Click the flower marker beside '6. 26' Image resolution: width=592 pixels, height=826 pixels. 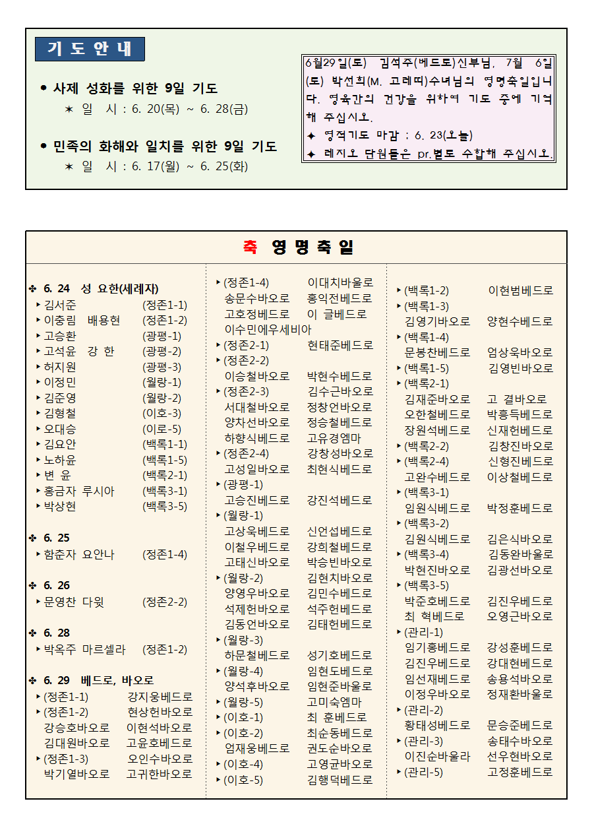tap(32, 585)
